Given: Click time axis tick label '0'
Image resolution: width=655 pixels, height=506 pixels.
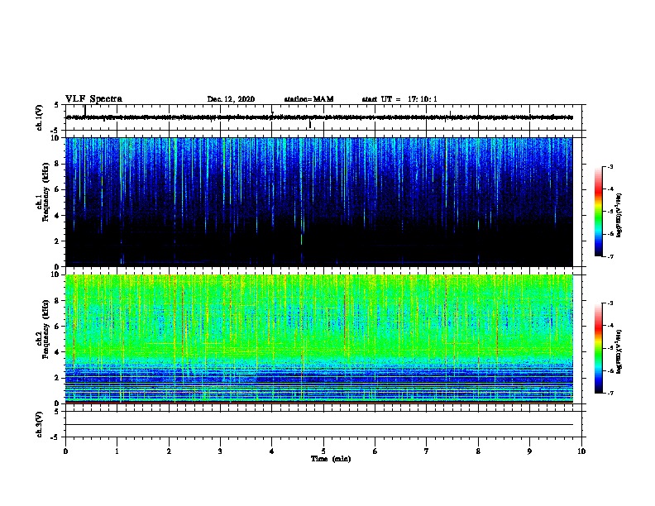Looking at the screenshot, I should click(65, 451).
